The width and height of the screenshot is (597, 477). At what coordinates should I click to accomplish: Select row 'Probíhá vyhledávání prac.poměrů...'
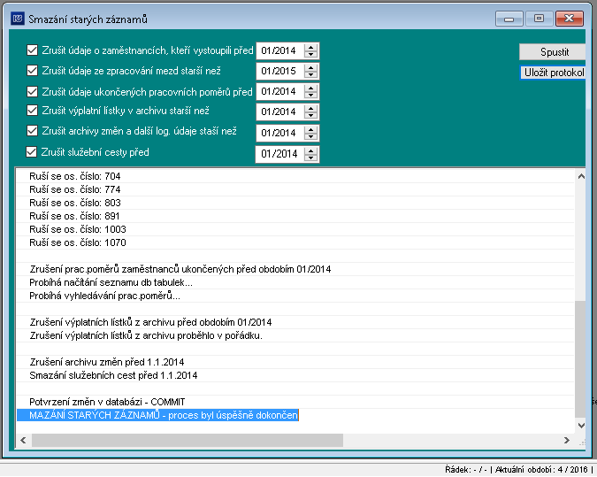coord(295,296)
